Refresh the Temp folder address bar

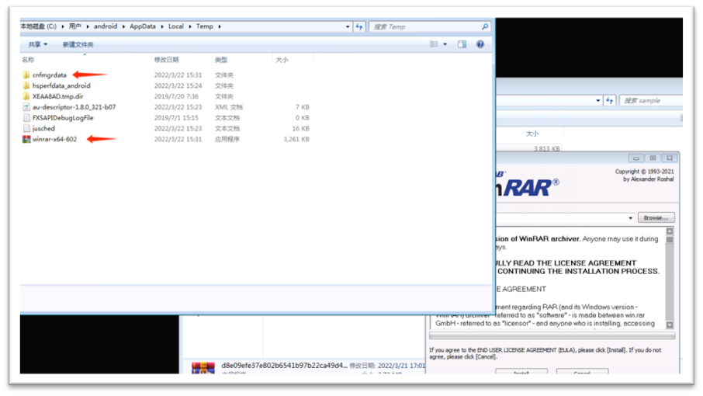(359, 26)
